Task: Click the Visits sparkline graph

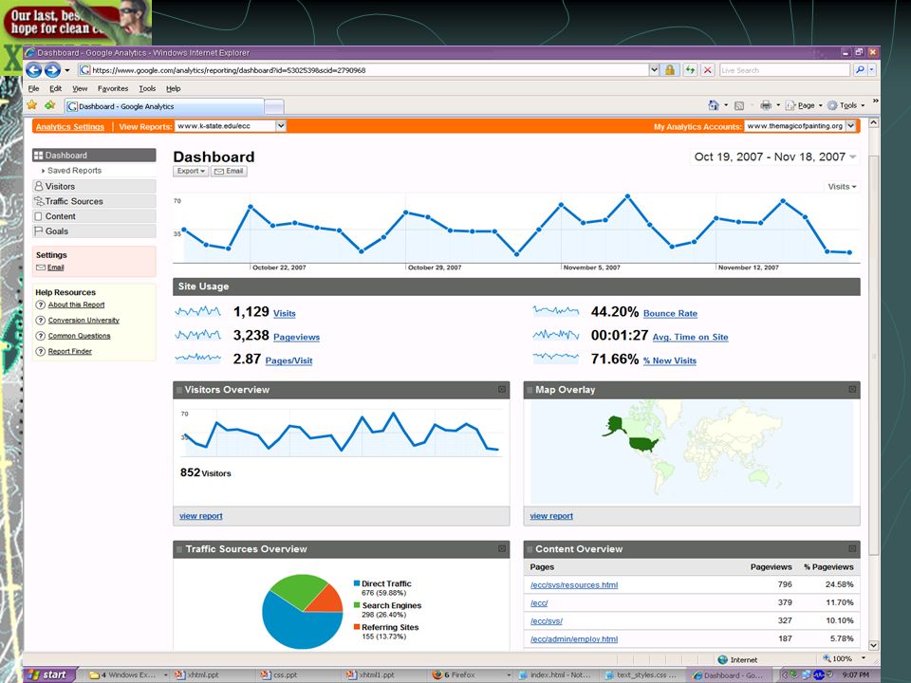Action: [x=198, y=312]
